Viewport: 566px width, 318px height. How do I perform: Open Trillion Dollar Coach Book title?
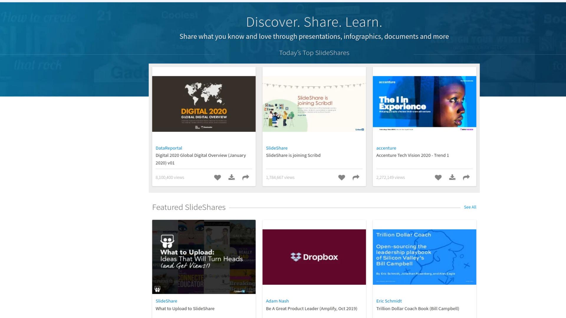[417, 309]
